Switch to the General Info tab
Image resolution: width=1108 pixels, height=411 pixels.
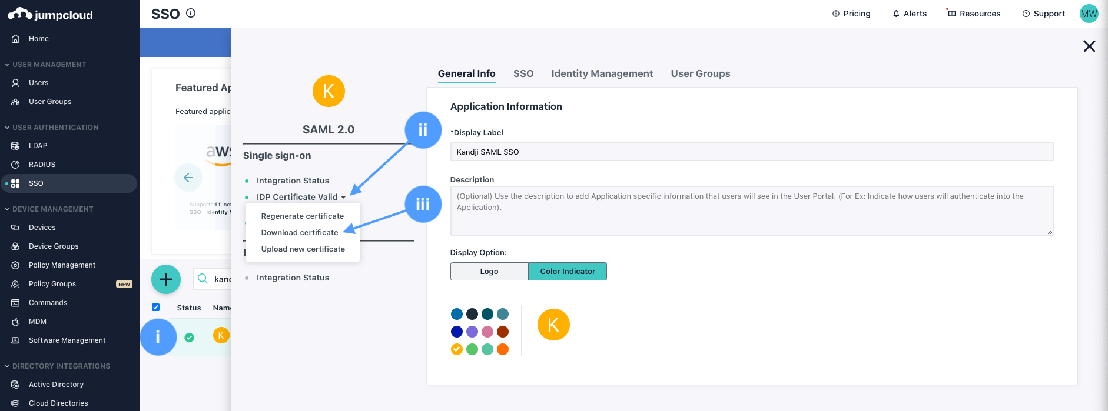(x=466, y=73)
